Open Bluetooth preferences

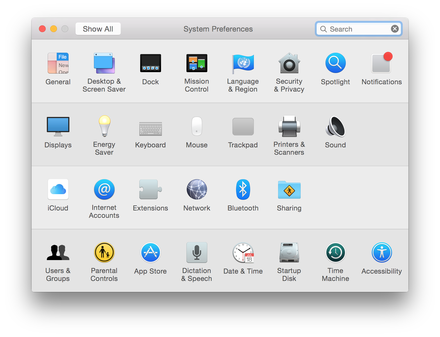tap(243, 189)
